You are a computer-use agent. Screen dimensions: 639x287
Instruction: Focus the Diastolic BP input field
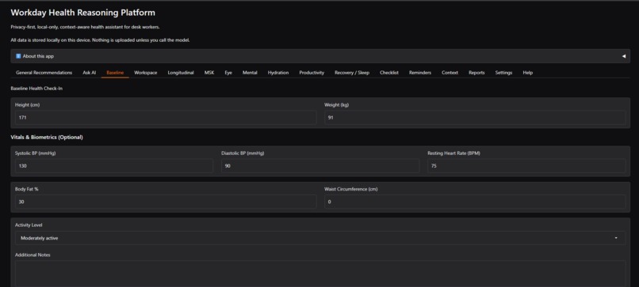tap(320, 166)
